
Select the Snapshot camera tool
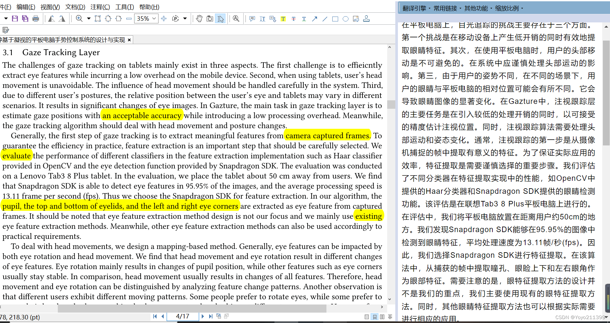click(210, 19)
